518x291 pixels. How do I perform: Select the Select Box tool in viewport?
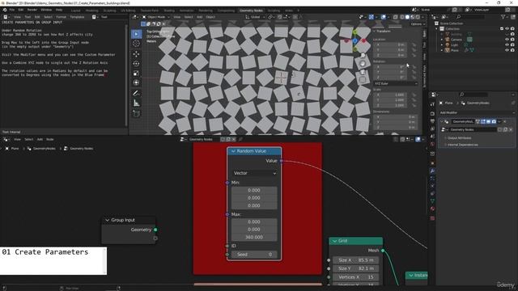click(x=136, y=34)
